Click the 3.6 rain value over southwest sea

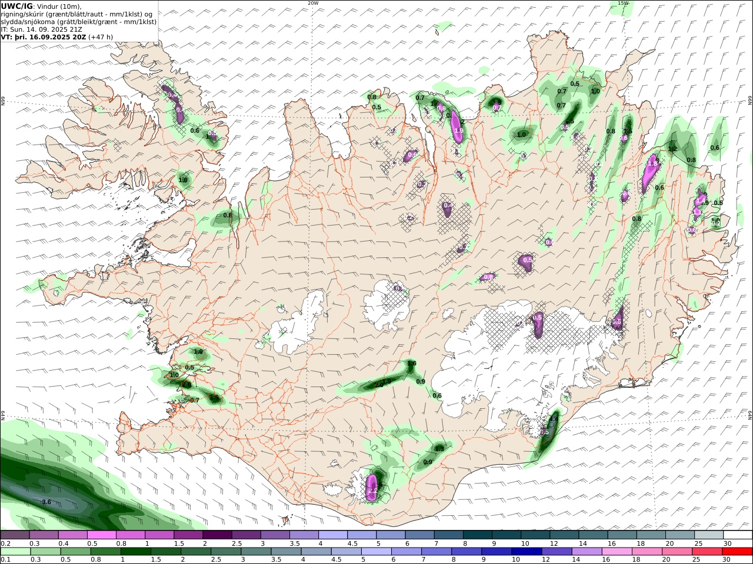pos(47,502)
